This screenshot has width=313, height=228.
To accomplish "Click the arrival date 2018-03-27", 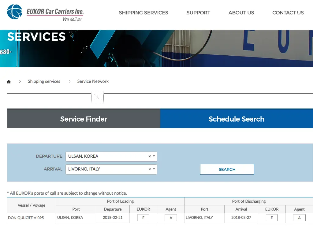I will coord(241,218).
